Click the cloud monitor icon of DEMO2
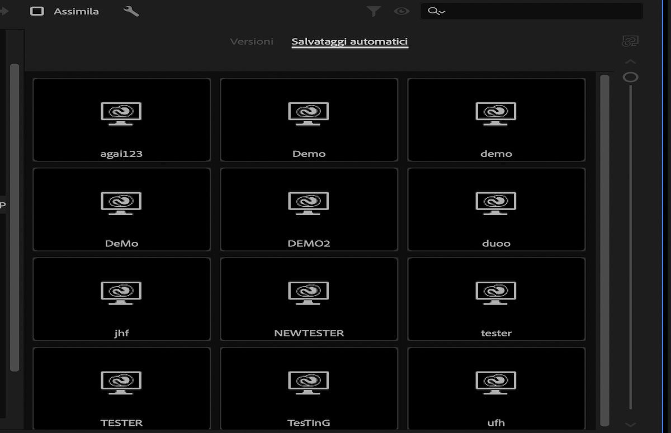Image resolution: width=671 pixels, height=433 pixels. point(309,203)
